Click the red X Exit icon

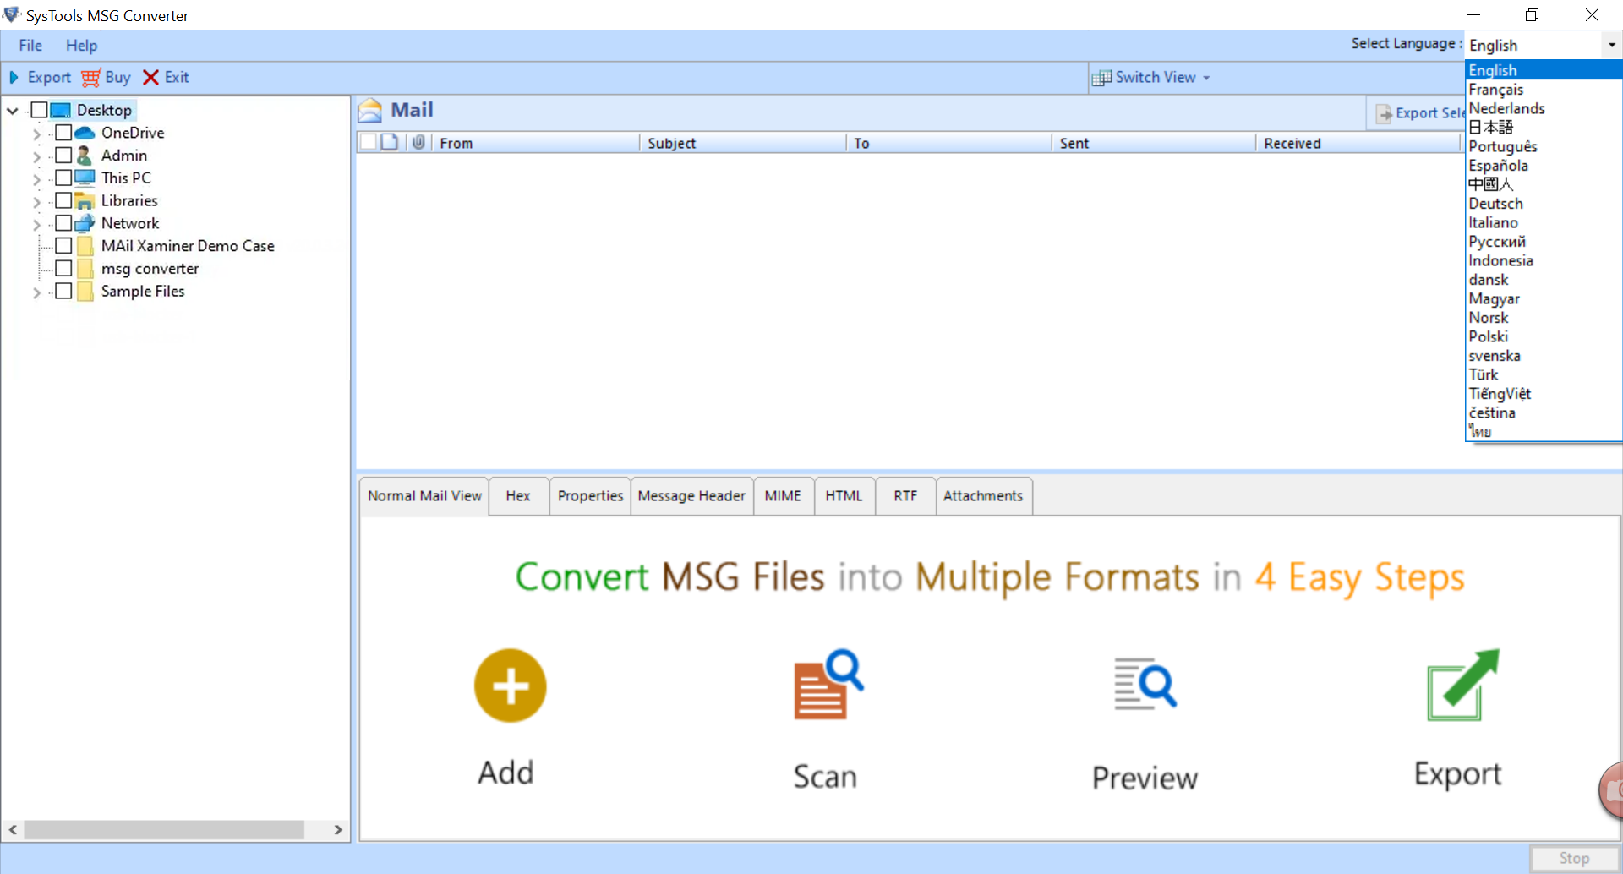click(150, 78)
